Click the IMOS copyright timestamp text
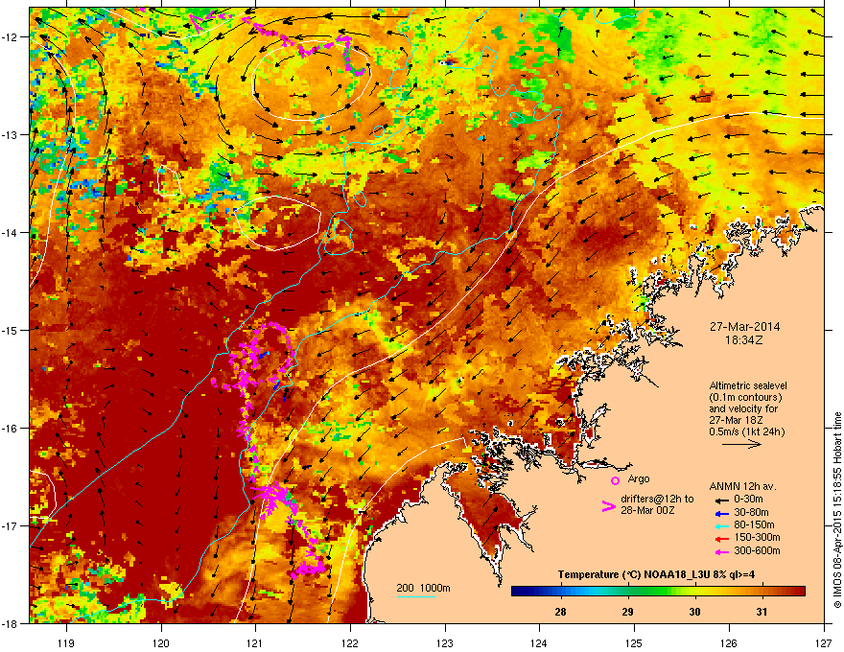Viewport: 844px width, 652px height. [837, 510]
